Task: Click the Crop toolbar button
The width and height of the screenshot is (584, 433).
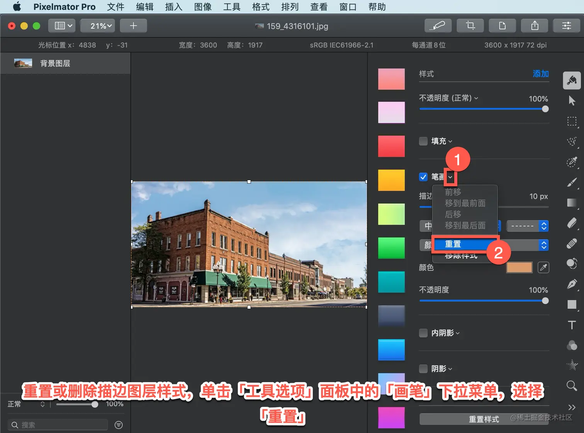Action: tap(470, 26)
